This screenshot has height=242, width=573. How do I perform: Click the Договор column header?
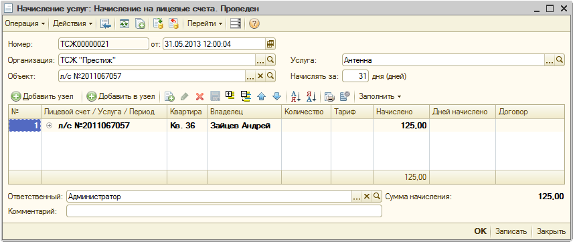tap(530, 112)
